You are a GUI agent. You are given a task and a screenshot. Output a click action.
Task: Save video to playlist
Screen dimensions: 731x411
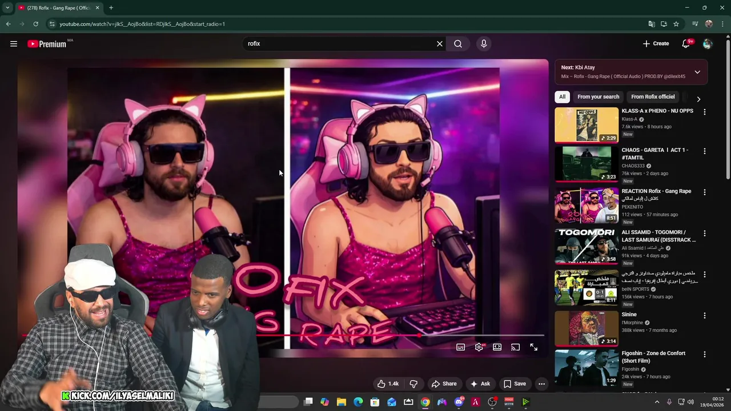point(515,384)
